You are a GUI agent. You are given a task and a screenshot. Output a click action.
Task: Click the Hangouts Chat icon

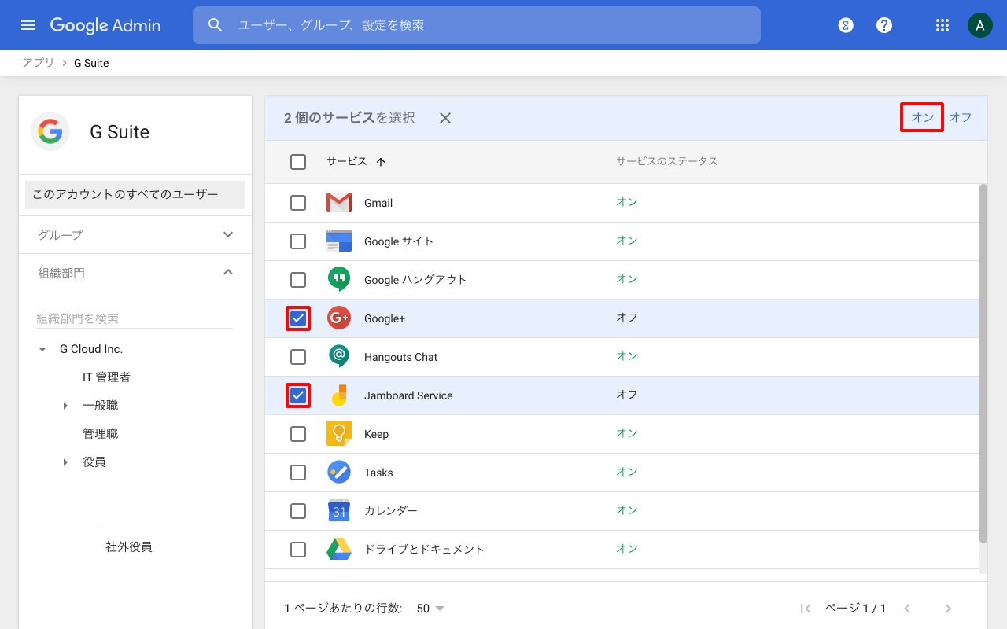(x=339, y=356)
